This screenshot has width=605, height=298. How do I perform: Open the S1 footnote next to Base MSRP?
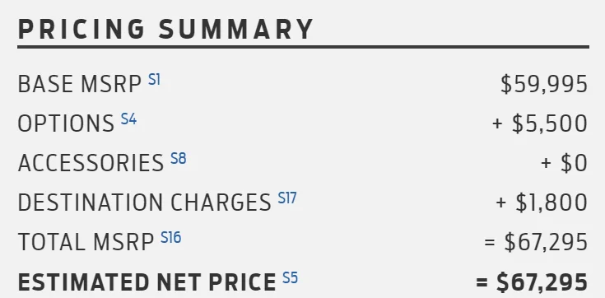(x=154, y=80)
